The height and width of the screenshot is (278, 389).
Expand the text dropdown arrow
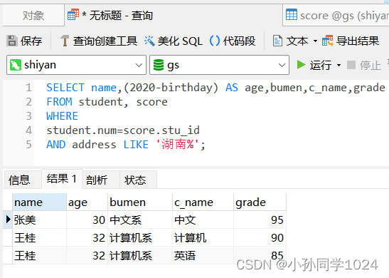click(x=315, y=41)
